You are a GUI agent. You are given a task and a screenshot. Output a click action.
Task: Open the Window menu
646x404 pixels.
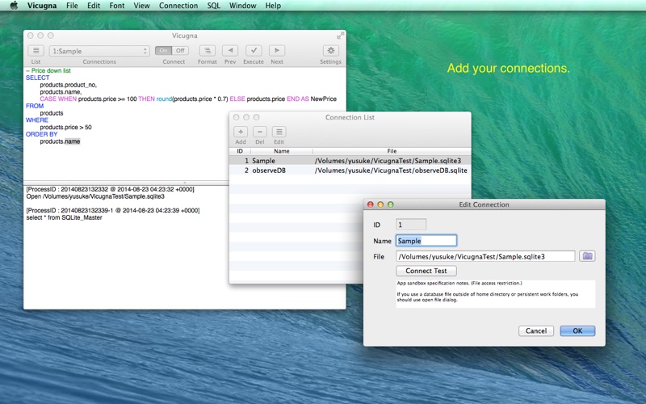point(243,6)
